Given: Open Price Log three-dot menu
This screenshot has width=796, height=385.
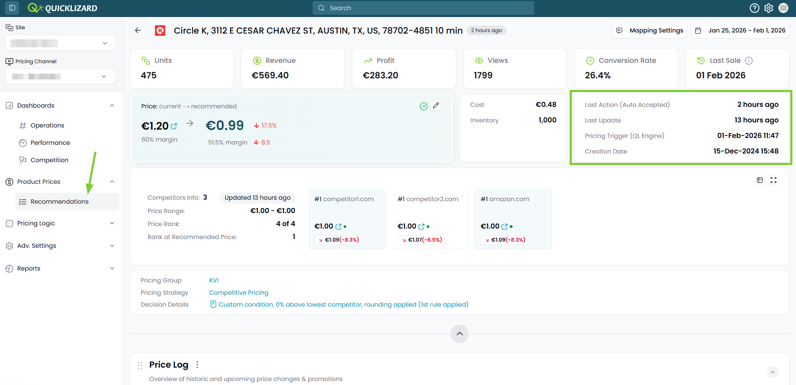Looking at the screenshot, I should click(197, 365).
